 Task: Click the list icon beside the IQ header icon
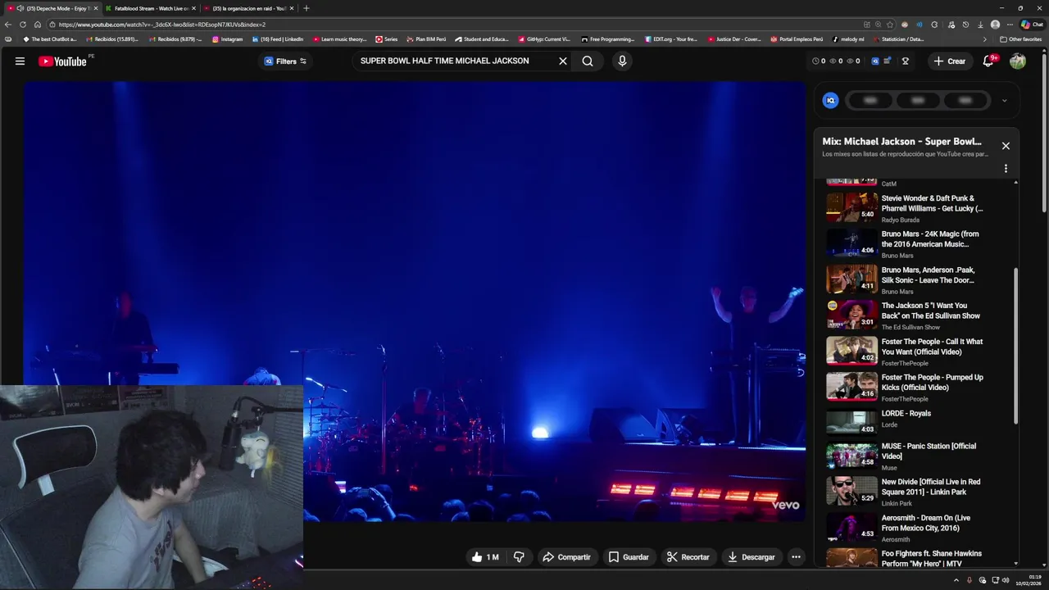[887, 61]
